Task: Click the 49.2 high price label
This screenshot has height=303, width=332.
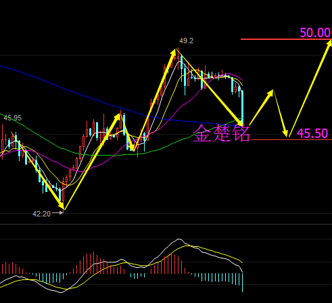Action: (186, 41)
